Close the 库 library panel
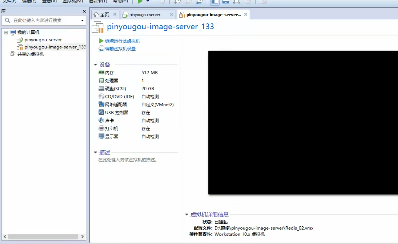Screen dimensions: 398x244 [84, 11]
